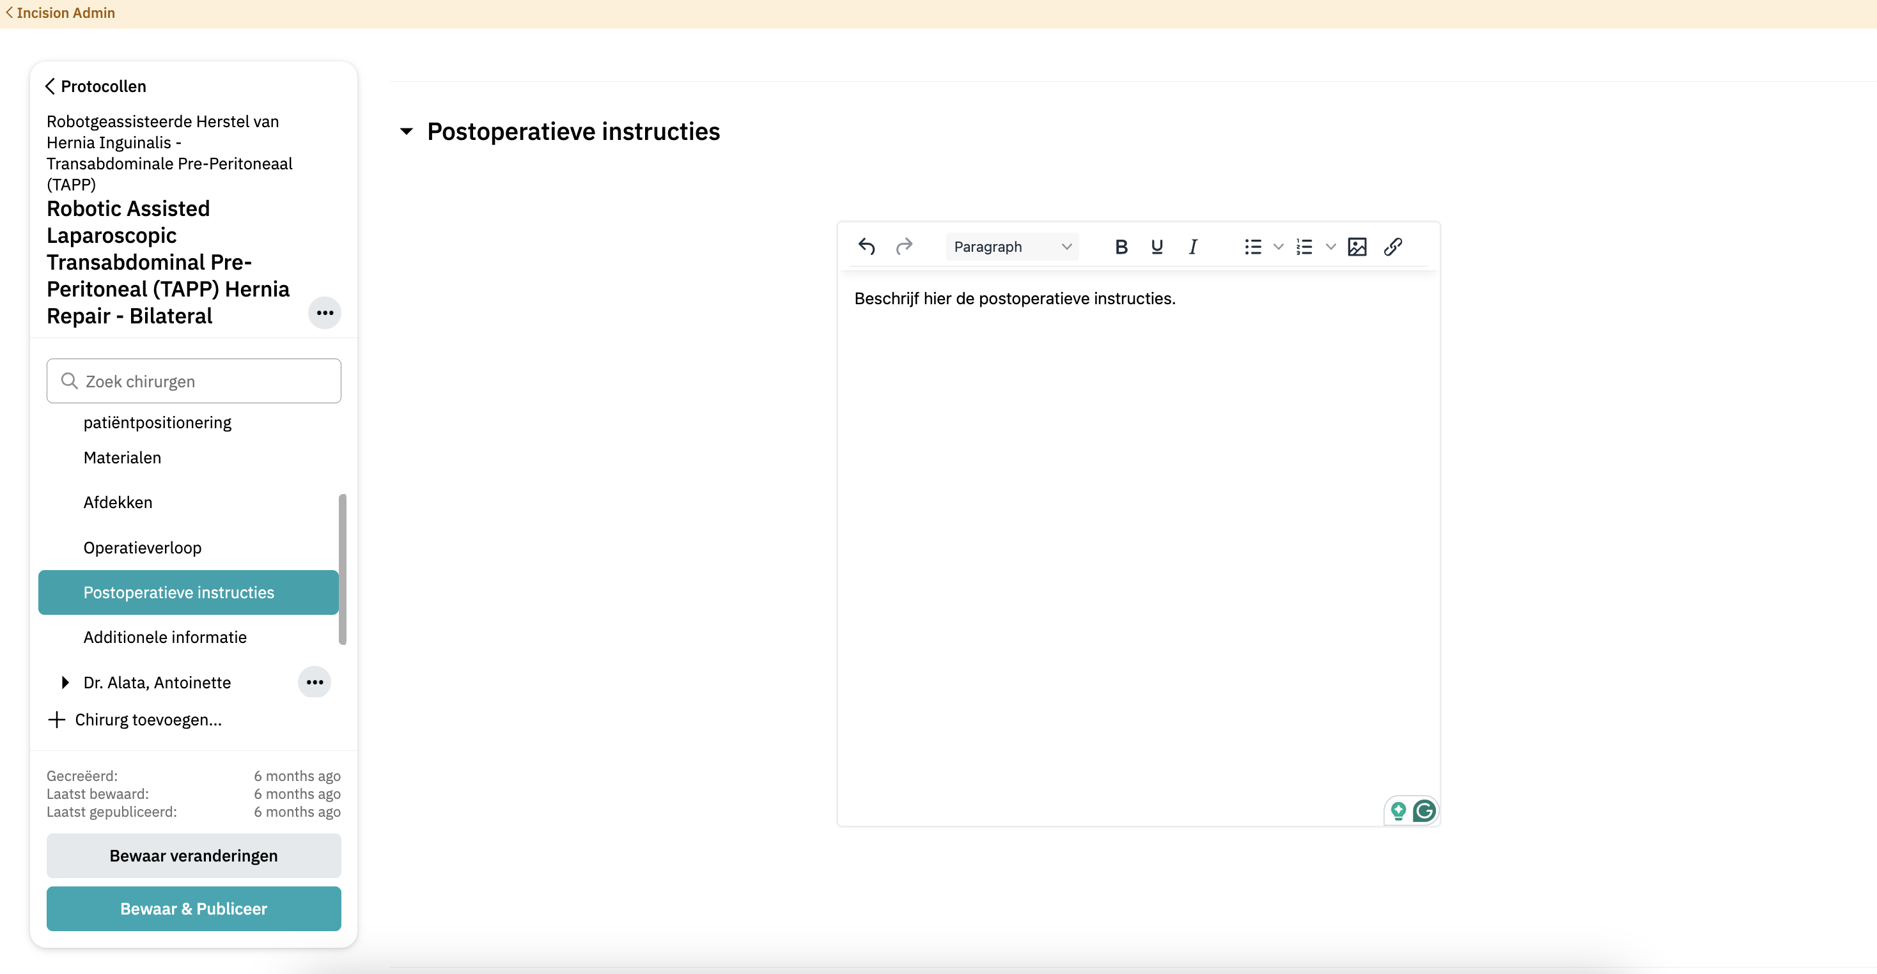Insert a hyperlink
The image size is (1877, 974).
tap(1392, 246)
